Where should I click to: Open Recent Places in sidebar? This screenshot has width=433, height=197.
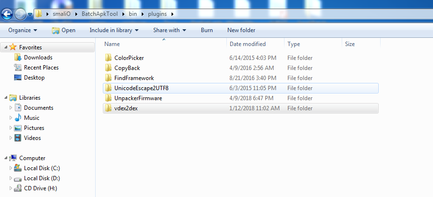pos(41,68)
